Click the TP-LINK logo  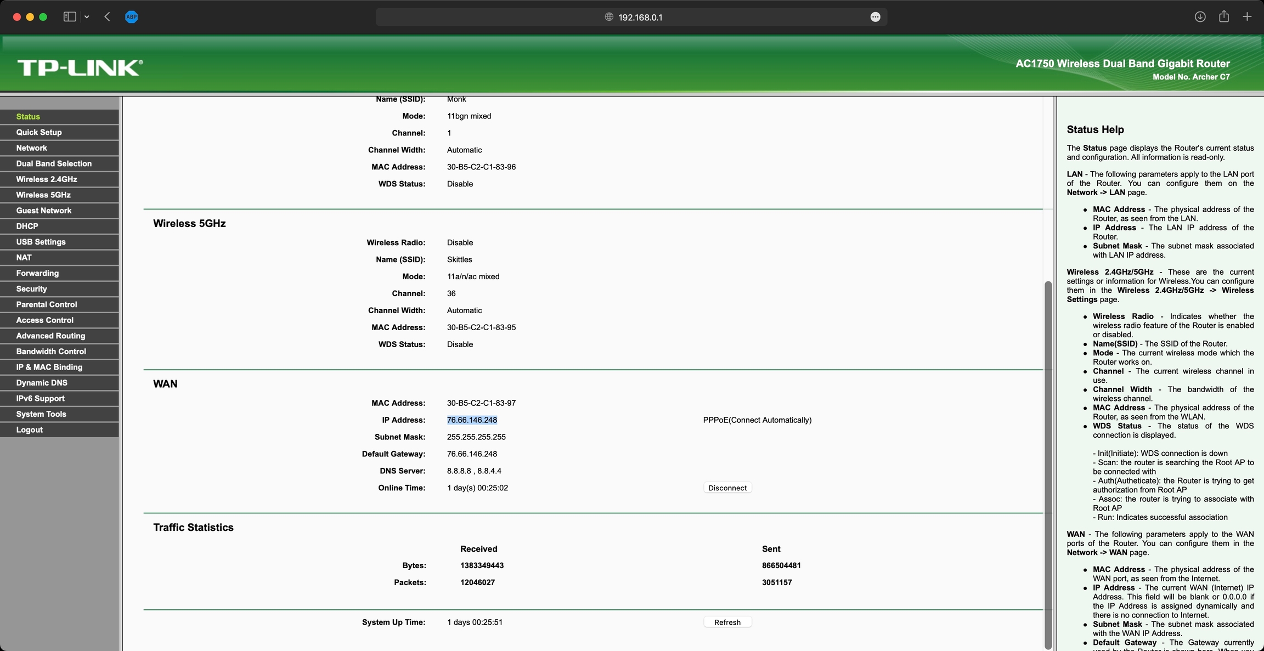[80, 68]
